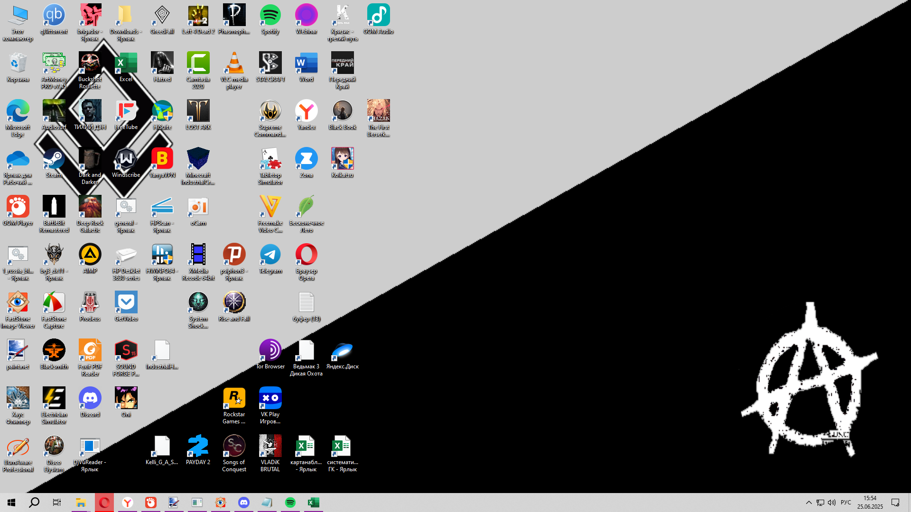Select the Deep Rock Galactic shortcut

click(x=90, y=207)
